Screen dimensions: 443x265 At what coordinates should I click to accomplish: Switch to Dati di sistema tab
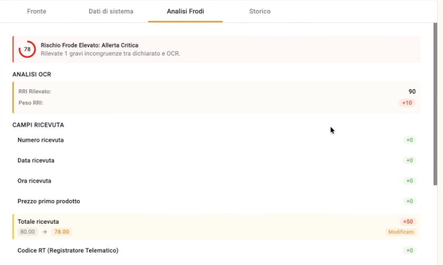111,12
